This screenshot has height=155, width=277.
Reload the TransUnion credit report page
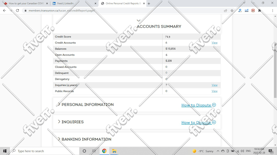point(17,11)
